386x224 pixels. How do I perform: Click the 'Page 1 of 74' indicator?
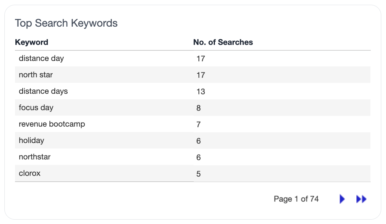[x=296, y=199]
